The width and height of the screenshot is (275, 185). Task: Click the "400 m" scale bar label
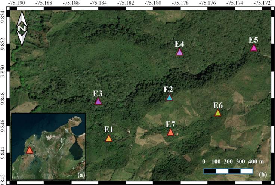click(256, 161)
